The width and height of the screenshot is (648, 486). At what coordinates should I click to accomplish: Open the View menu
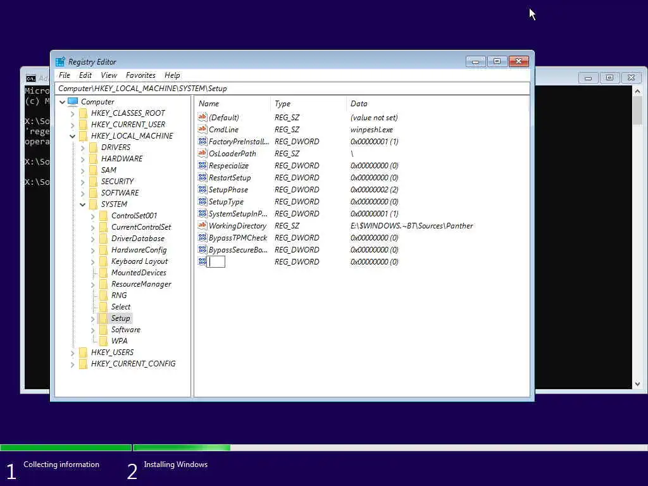pos(109,75)
